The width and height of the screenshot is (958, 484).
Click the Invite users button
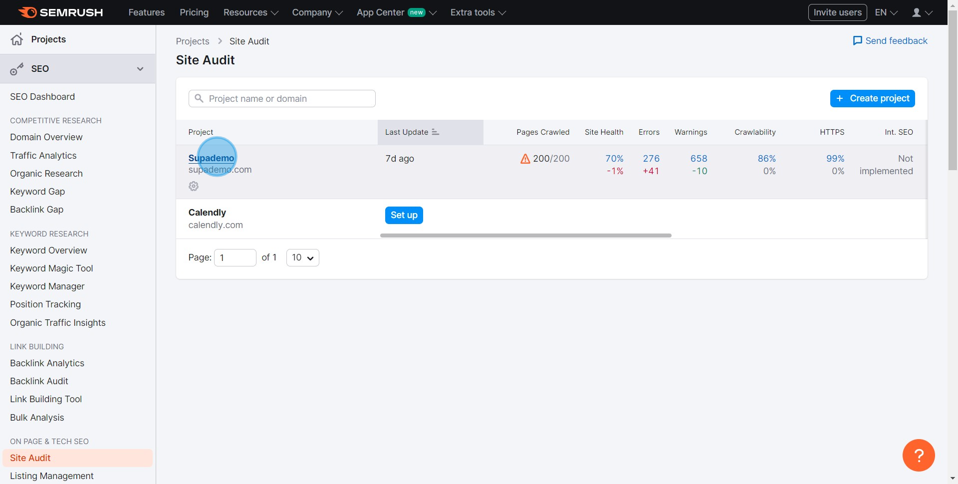pyautogui.click(x=837, y=12)
